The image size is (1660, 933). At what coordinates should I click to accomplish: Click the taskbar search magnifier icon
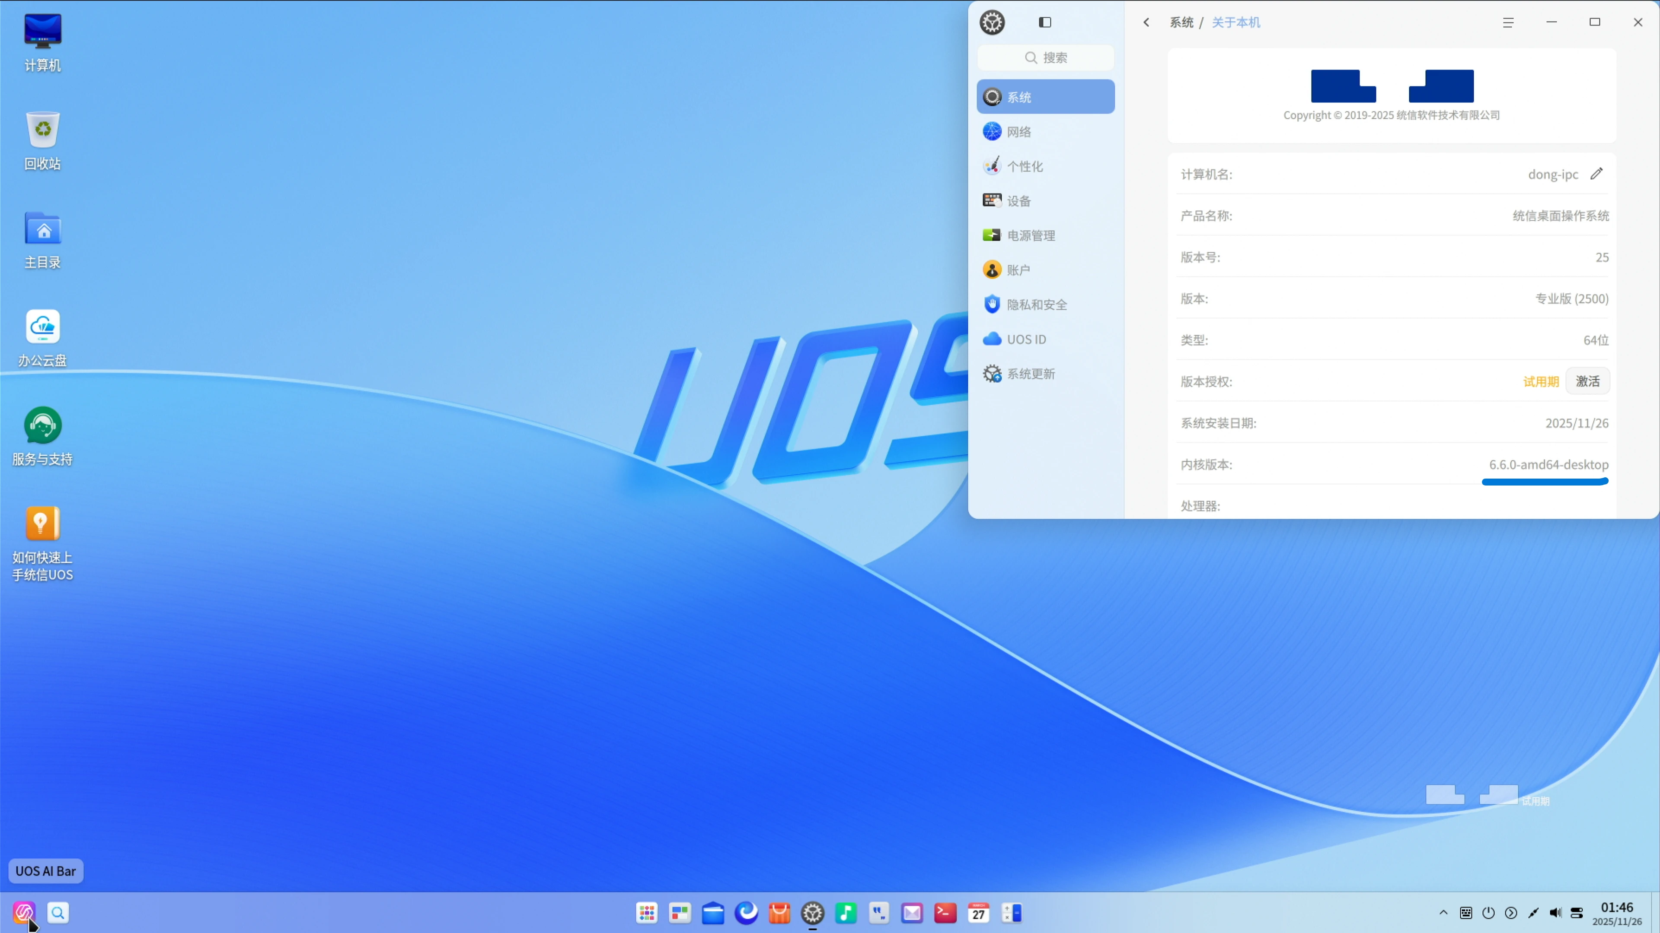pos(58,912)
